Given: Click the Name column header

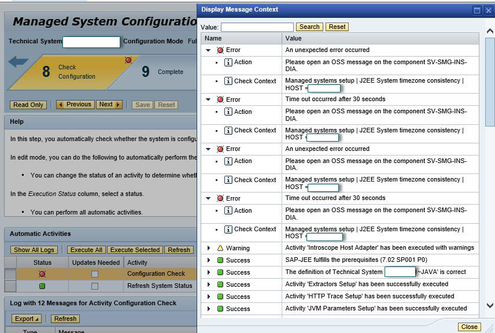Looking at the screenshot, I should pyautogui.click(x=242, y=39).
